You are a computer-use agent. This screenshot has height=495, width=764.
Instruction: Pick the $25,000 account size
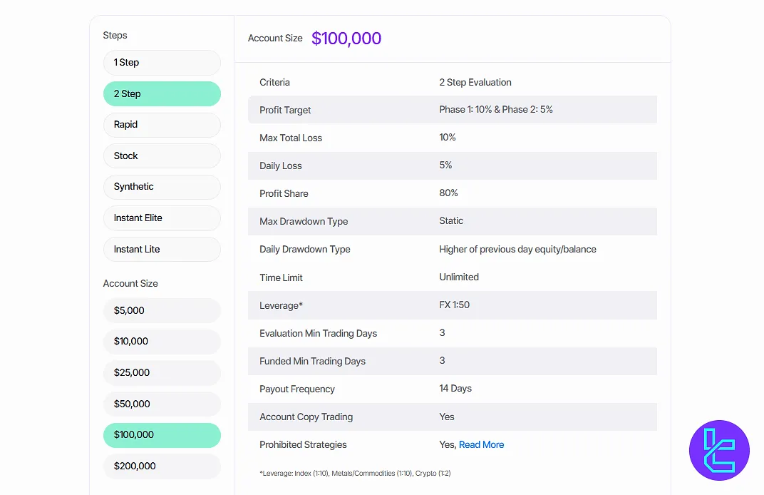(x=162, y=372)
